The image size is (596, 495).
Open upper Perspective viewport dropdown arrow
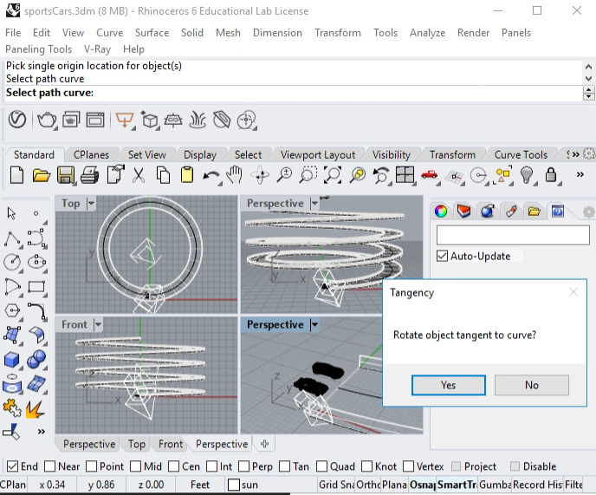click(x=314, y=204)
